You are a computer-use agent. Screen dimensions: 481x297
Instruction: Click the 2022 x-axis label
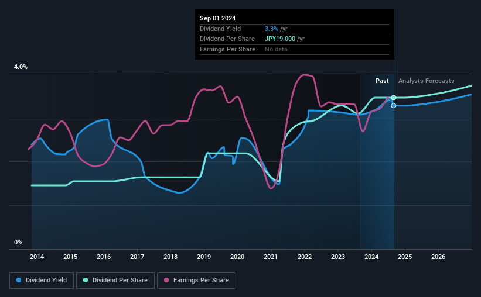305,257
